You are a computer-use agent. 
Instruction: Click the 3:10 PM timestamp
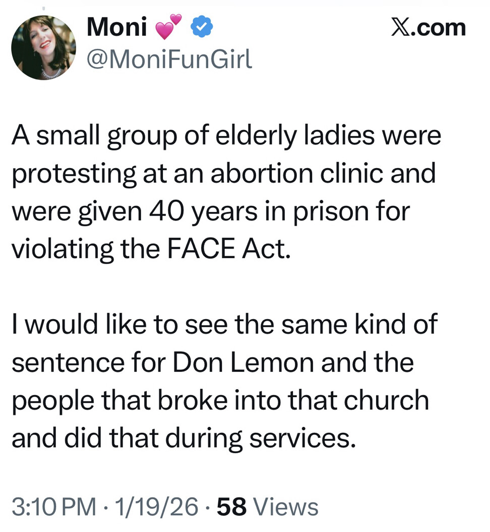click(x=53, y=507)
